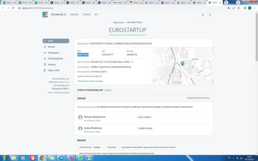Open CENNIK in the top navigation
Screen dimensions: 258x161
point(86,14)
